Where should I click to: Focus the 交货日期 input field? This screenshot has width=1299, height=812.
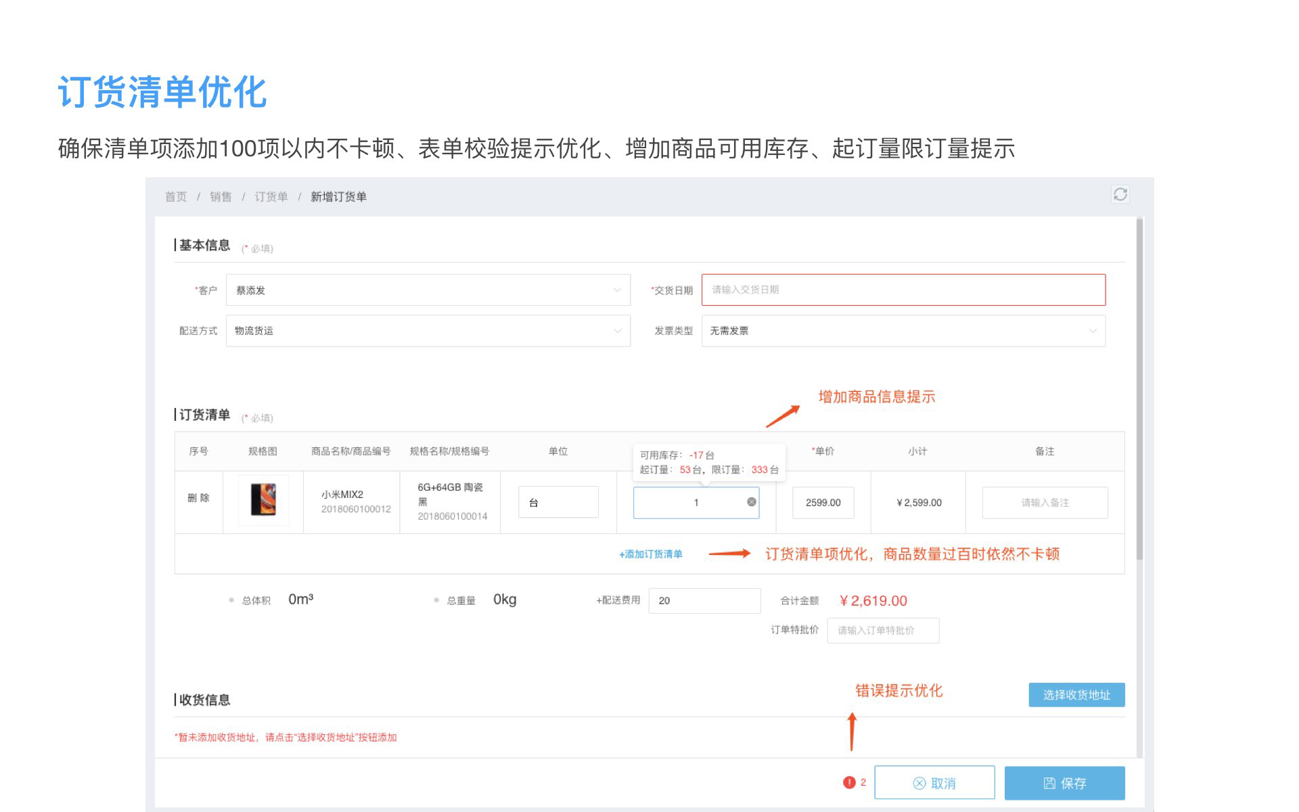click(903, 290)
